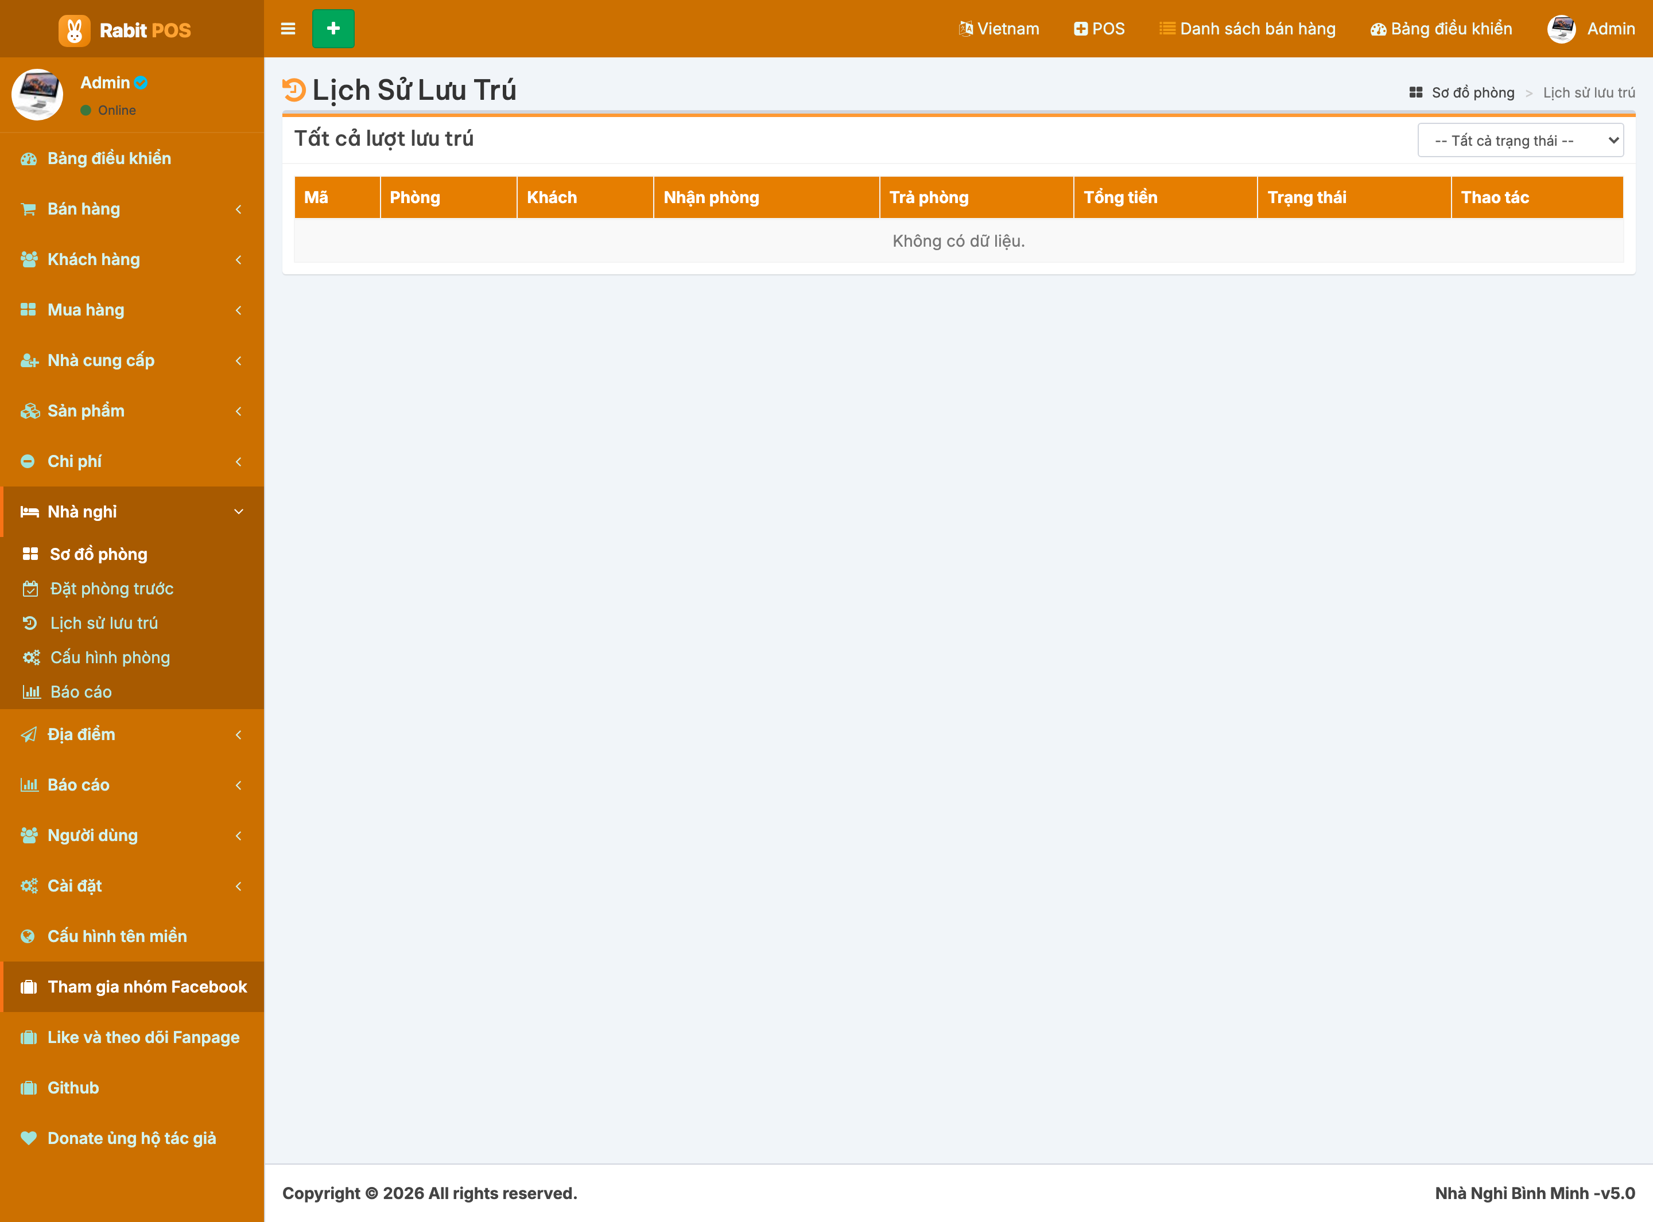This screenshot has width=1653, height=1222.
Task: Expand the Địa điểm menu chevron
Action: click(x=238, y=734)
